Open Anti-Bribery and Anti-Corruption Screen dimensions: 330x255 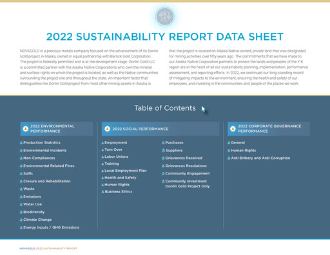coord(260,158)
